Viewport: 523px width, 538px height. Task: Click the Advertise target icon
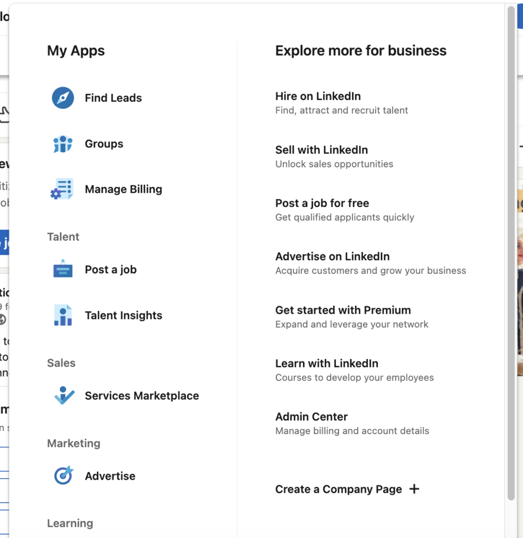(x=64, y=475)
